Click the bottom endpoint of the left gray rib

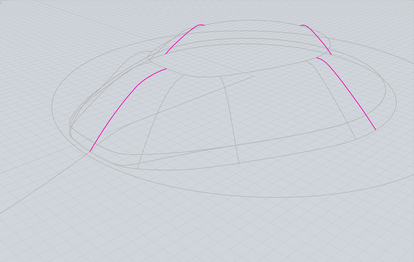138,168
